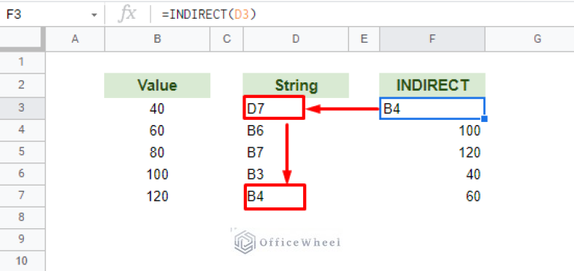Click the Value header cell

coord(157,85)
